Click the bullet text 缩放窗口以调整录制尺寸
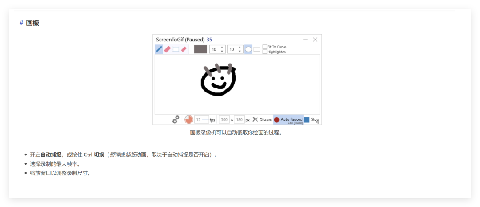480x207 pixels. tap(60, 173)
